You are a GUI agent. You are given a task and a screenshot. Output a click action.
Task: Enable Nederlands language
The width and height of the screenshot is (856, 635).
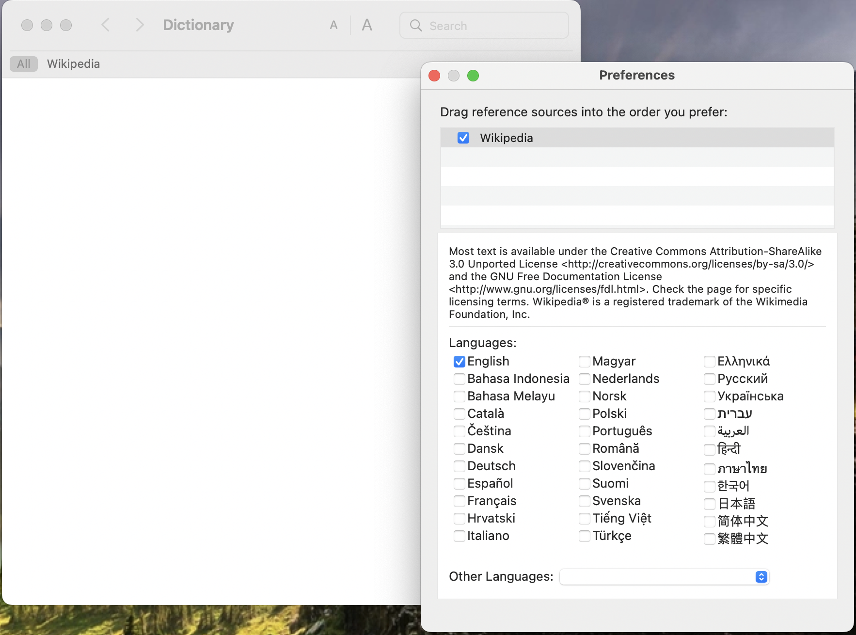(585, 379)
